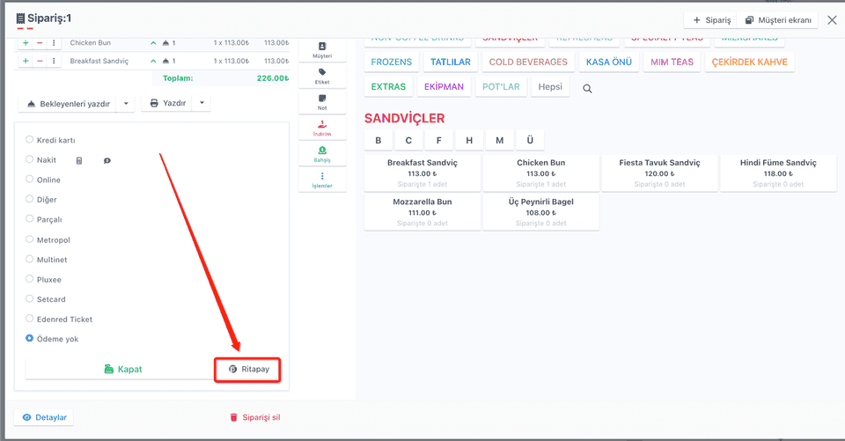Increase Chicken Bun quantity with plus
This screenshot has height=441, width=845.
click(26, 42)
